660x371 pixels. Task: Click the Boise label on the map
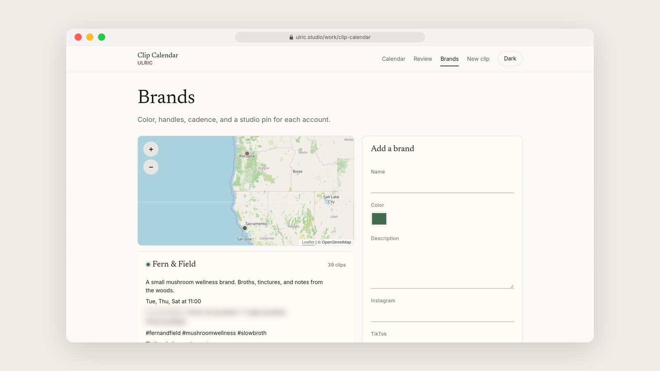(x=297, y=171)
